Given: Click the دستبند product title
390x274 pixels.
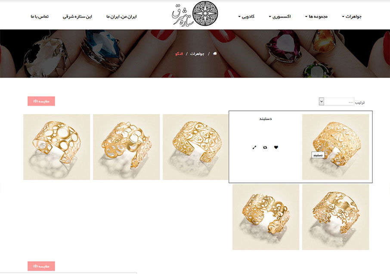Looking at the screenshot, I should click(x=266, y=119).
